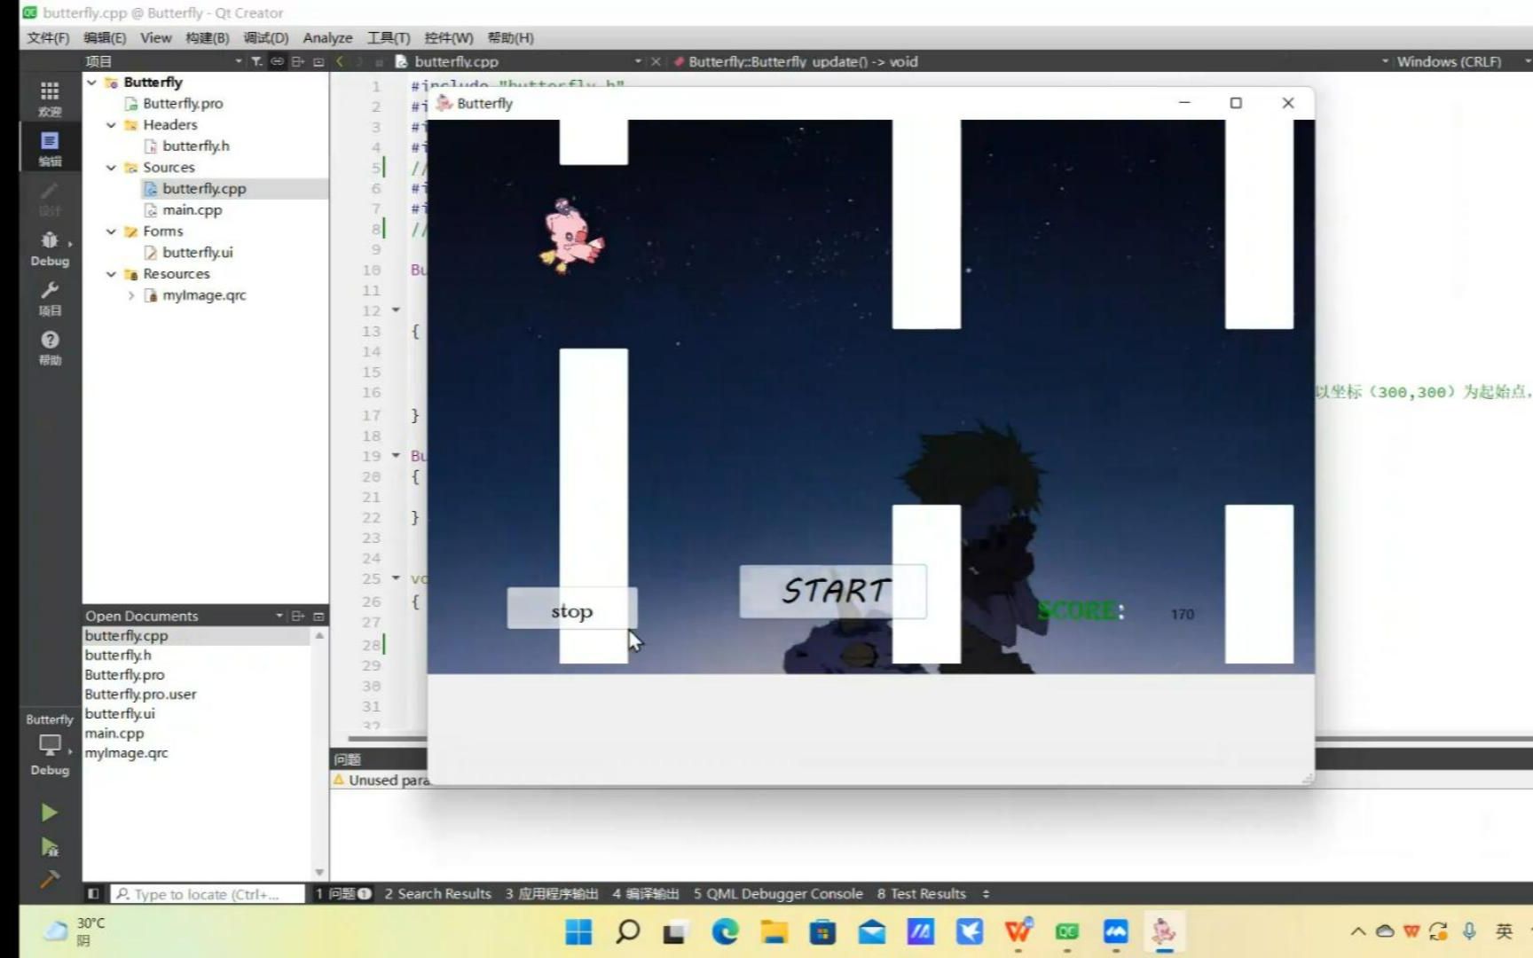Run the project with green play icon
1533x958 pixels.
(x=49, y=812)
